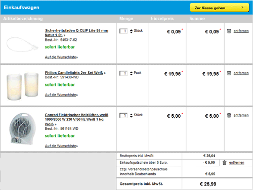The width and height of the screenshot is (253, 190).
Task: Focus quantity field for Conrad Heizlüfter
Action: click(x=123, y=115)
